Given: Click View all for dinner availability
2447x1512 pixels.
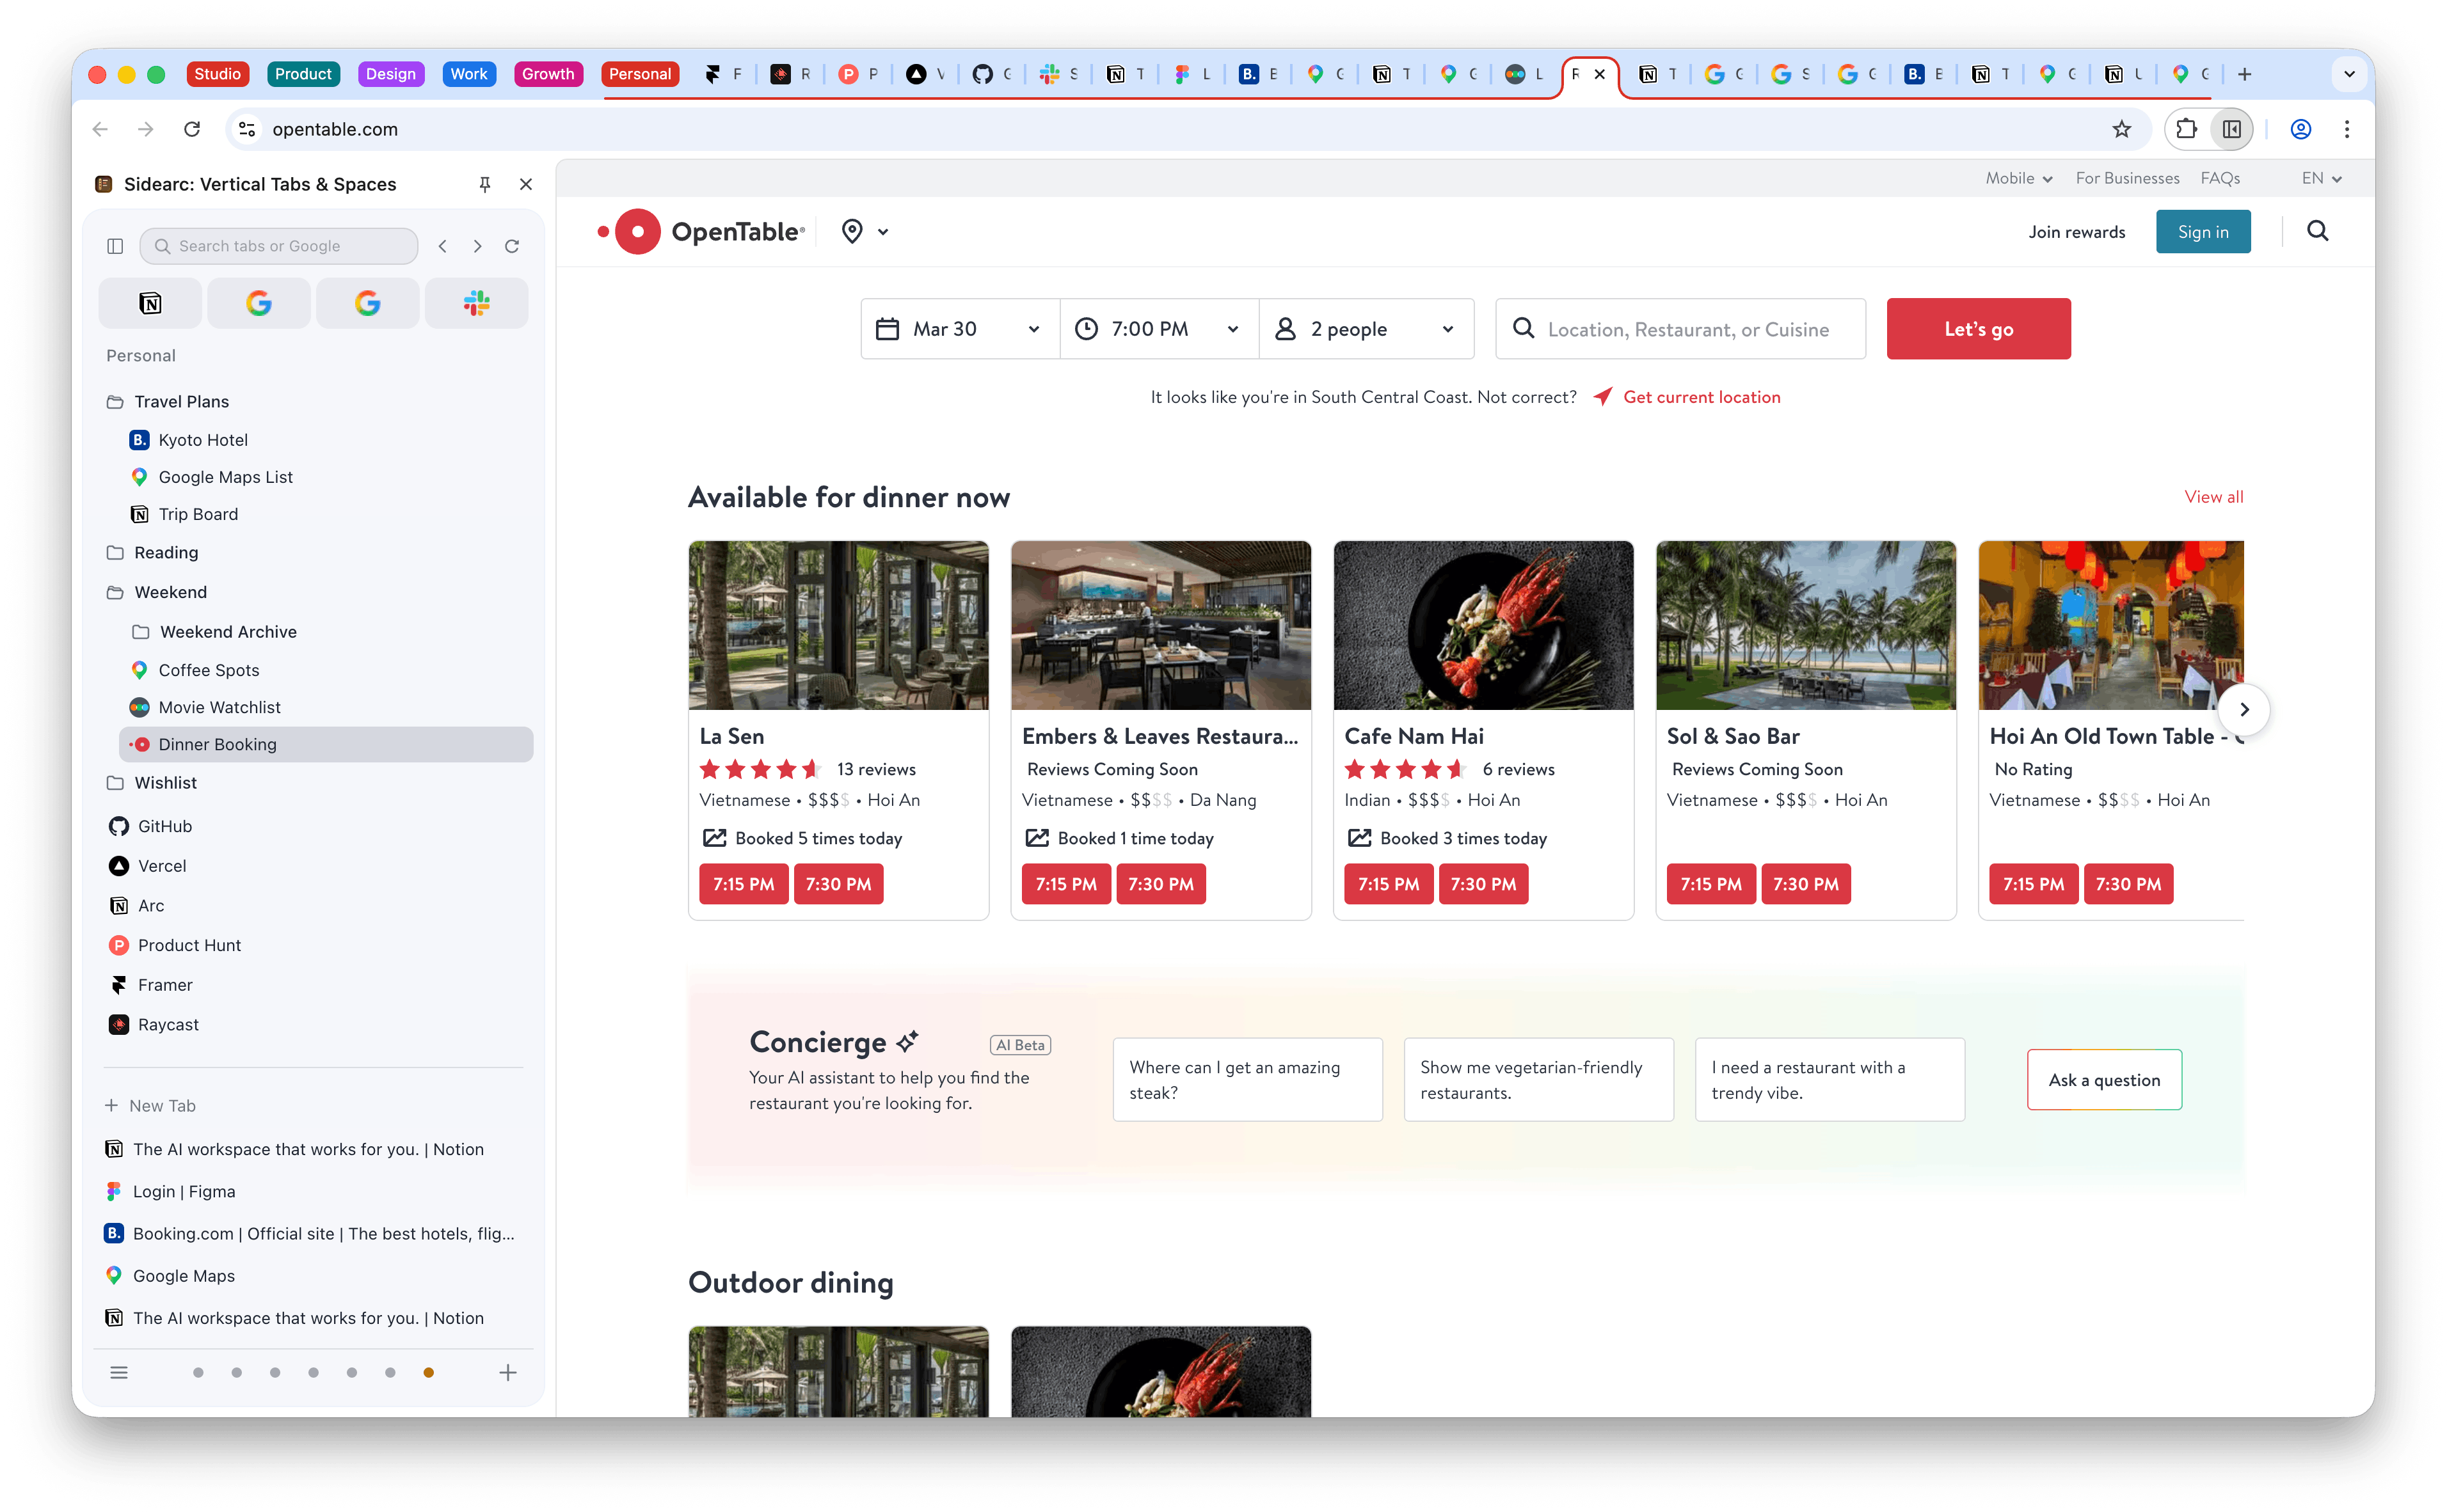Looking at the screenshot, I should click(2213, 496).
